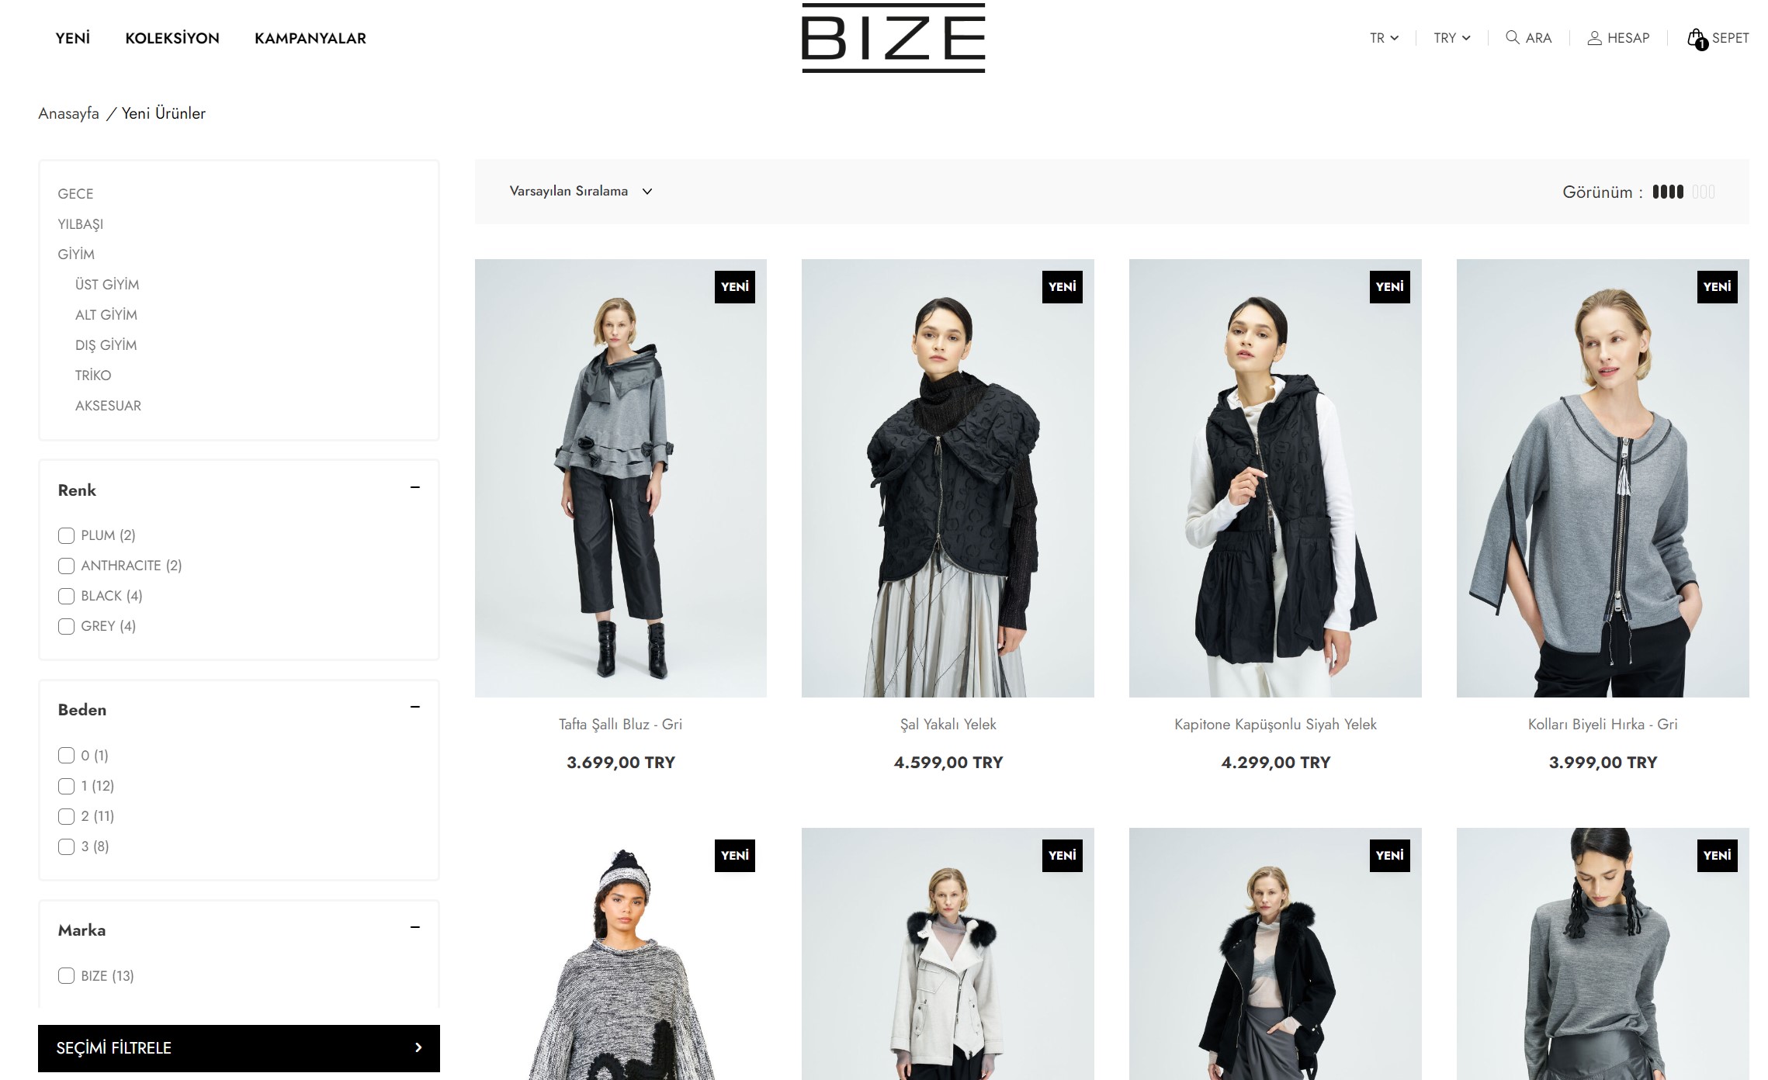Go to Anasayfa breadcrumb link

click(x=69, y=113)
